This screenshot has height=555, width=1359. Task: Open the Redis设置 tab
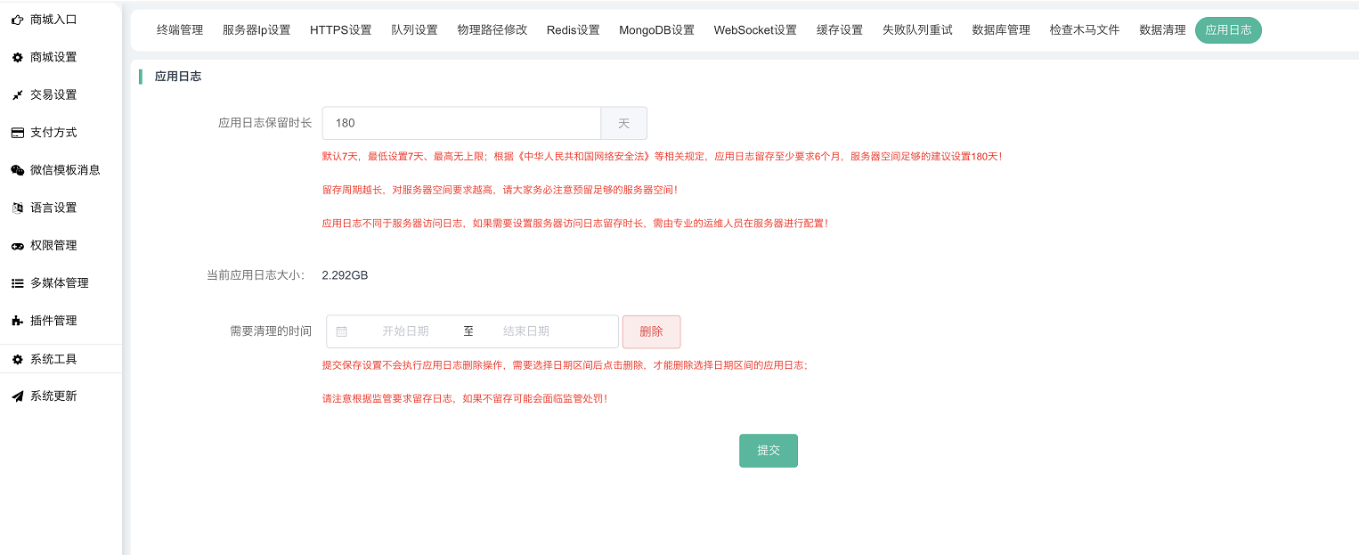tap(573, 30)
